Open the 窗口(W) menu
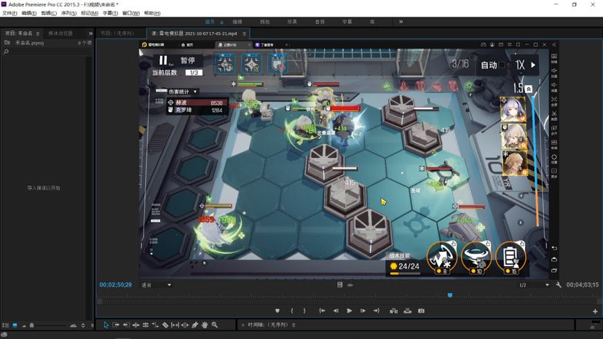The width and height of the screenshot is (603, 339). [x=131, y=13]
